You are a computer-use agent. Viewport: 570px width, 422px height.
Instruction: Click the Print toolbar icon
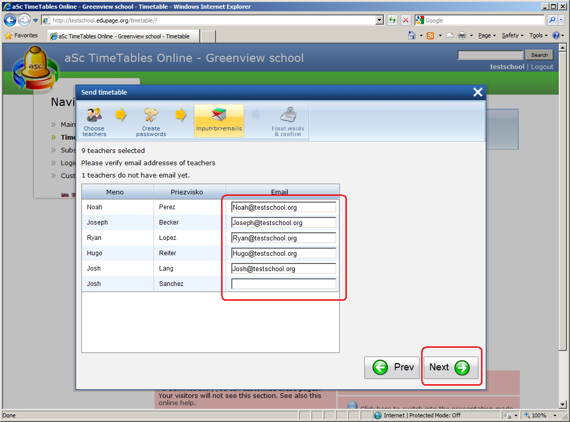[x=462, y=36]
